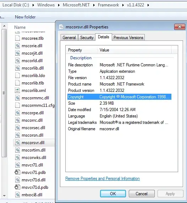Select the File description property row

119,65
